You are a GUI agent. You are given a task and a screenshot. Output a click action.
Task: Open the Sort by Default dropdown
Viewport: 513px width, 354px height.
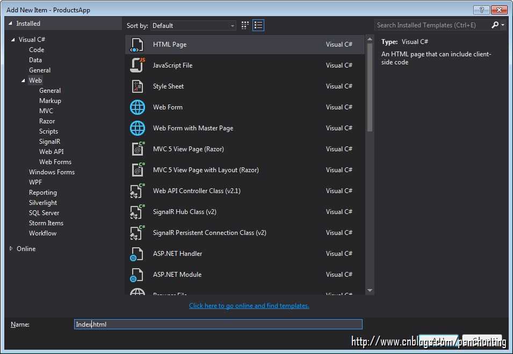tap(193, 25)
